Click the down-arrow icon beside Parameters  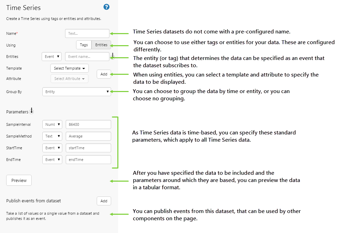click(x=31, y=111)
